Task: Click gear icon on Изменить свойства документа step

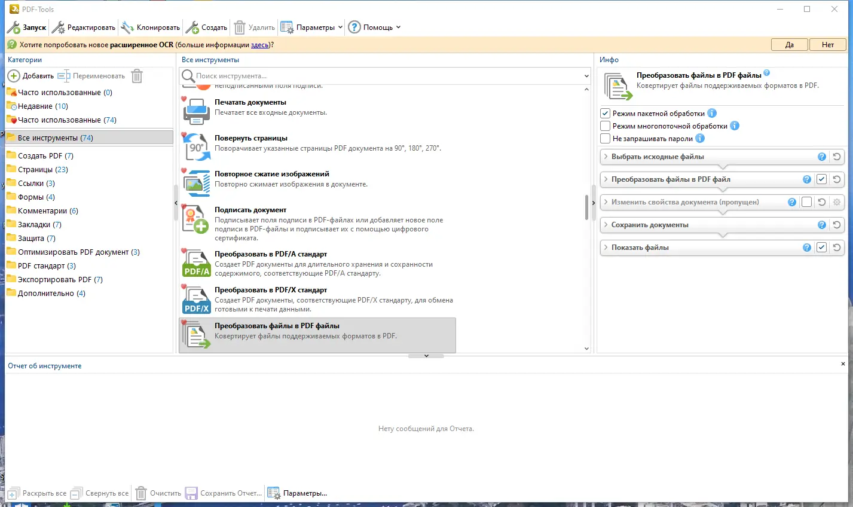Action: (x=837, y=202)
